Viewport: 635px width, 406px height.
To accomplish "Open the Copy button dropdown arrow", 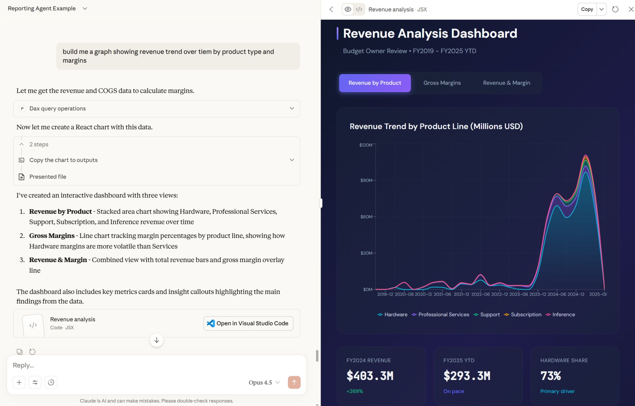I will [602, 9].
